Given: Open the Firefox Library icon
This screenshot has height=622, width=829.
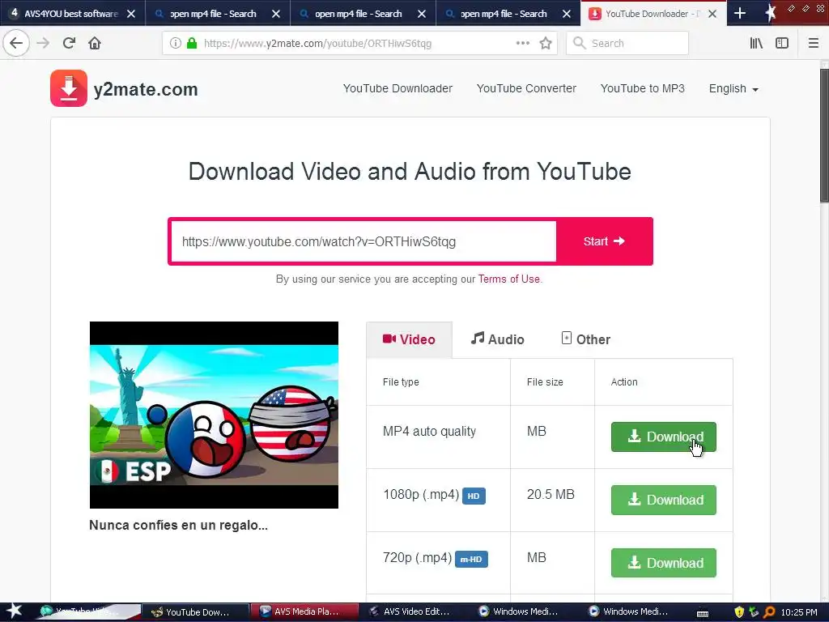Looking at the screenshot, I should (x=757, y=44).
